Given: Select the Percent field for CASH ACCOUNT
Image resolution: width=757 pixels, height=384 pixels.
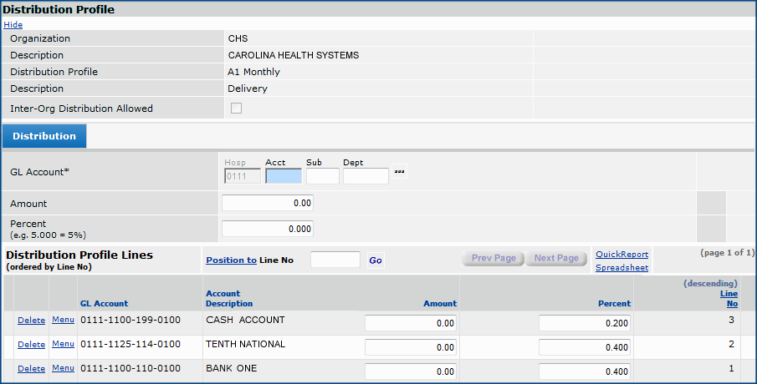Looking at the screenshot, I should pos(584,323).
